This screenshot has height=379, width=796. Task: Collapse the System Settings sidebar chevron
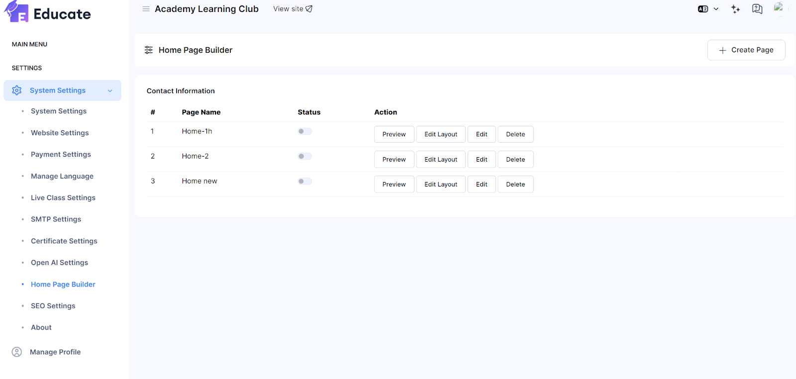(110, 91)
